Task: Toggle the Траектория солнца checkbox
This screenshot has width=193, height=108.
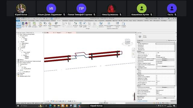Action: coord(157,68)
